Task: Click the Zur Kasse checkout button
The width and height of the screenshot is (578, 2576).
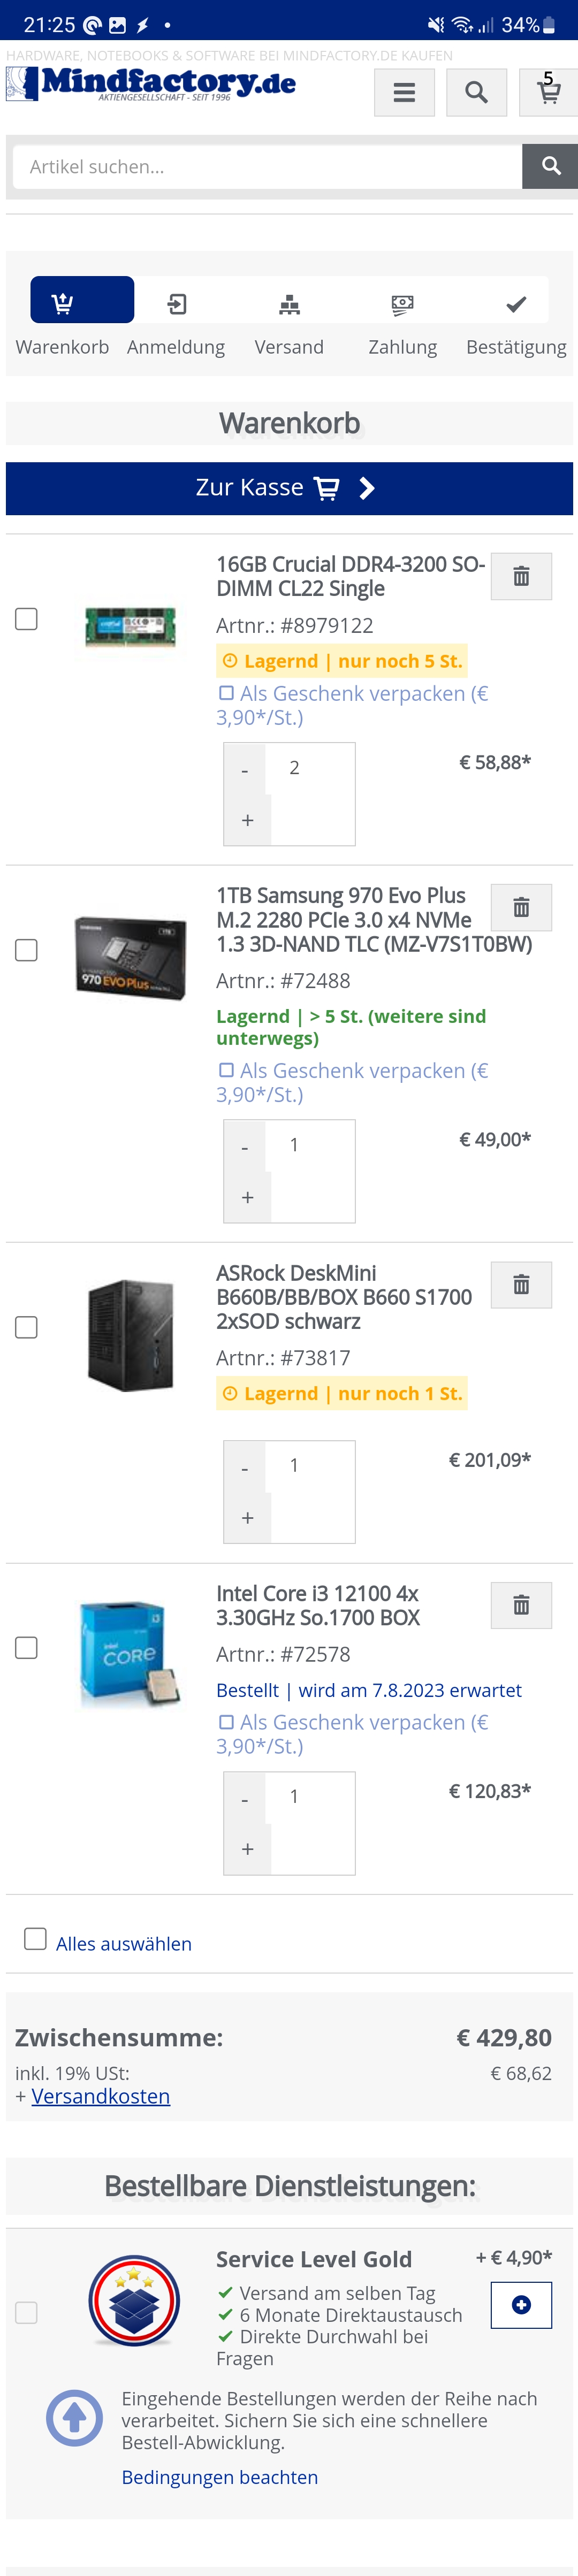Action: pos(289,488)
